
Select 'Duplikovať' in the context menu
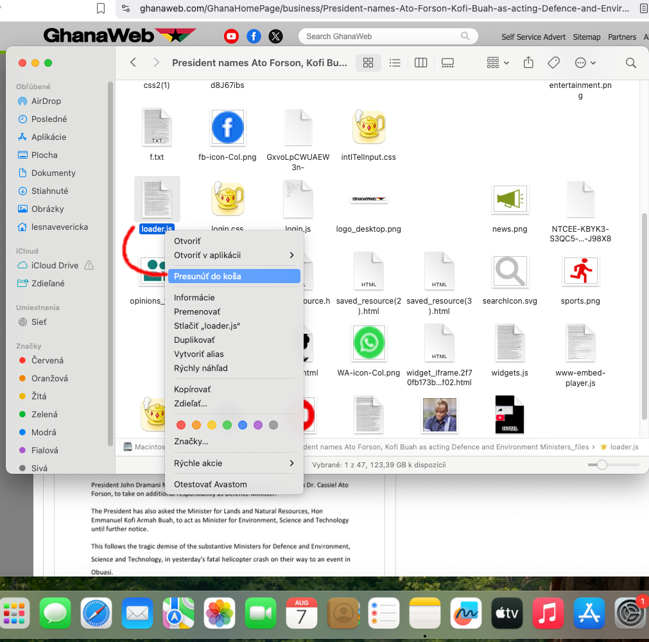point(195,340)
